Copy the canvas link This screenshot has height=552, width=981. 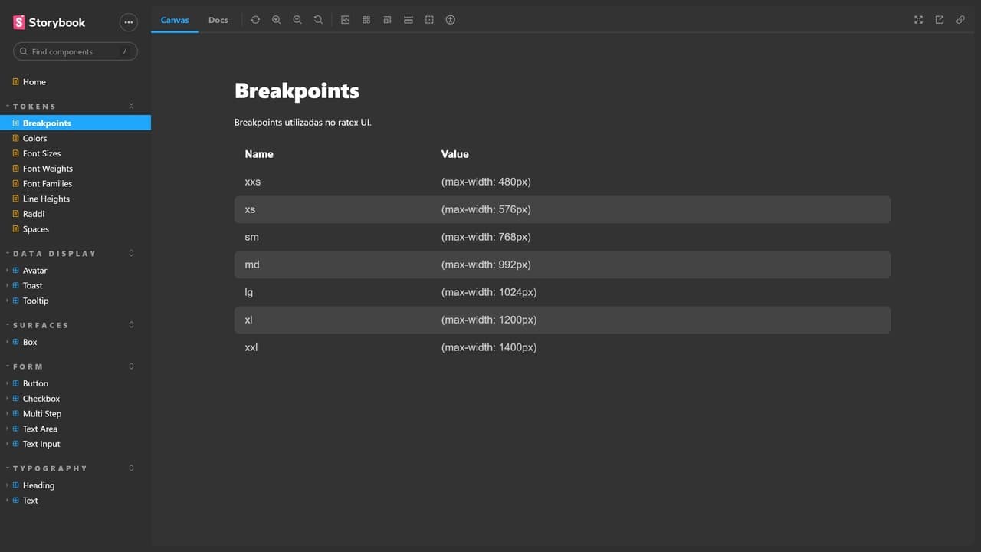pos(960,20)
